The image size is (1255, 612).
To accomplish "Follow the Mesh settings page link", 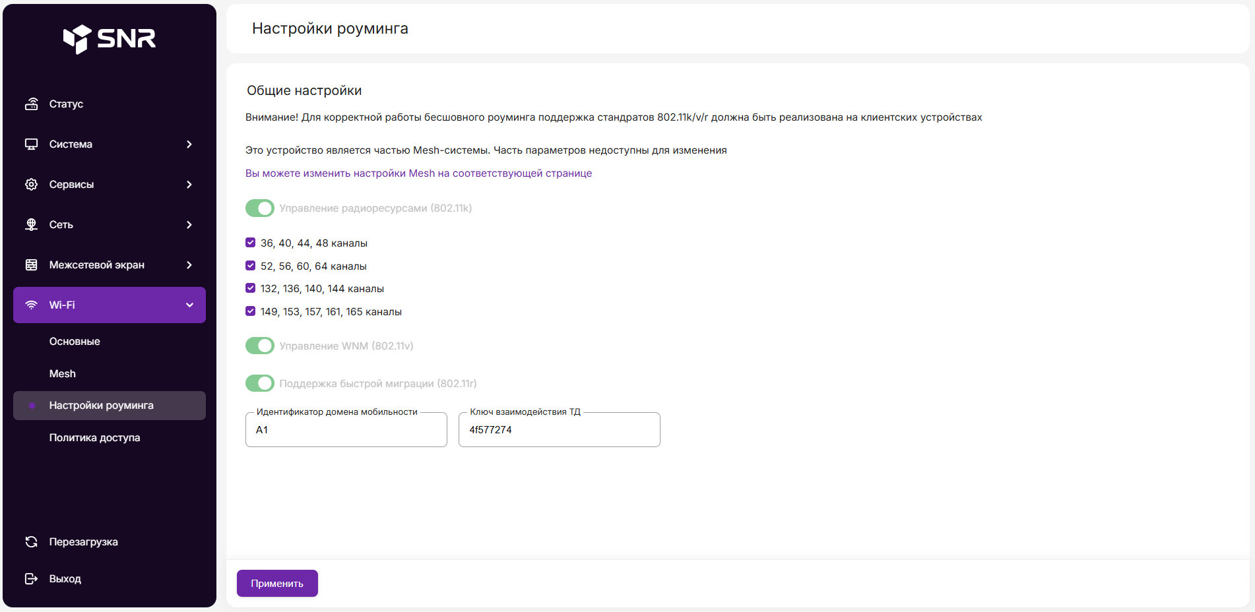I will [x=418, y=173].
